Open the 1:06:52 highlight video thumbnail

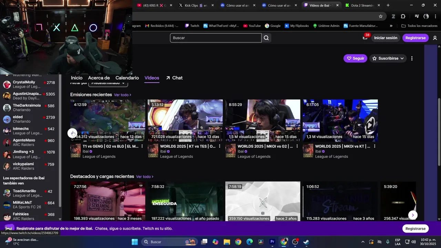pos(340,201)
